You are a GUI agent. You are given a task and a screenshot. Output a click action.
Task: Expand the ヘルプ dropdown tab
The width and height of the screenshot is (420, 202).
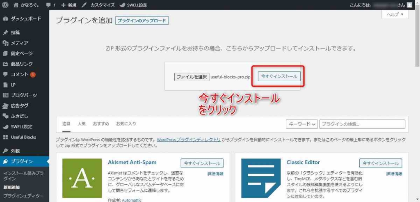(x=395, y=14)
